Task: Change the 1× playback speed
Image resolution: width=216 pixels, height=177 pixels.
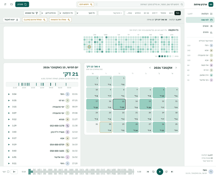Action: point(14,172)
